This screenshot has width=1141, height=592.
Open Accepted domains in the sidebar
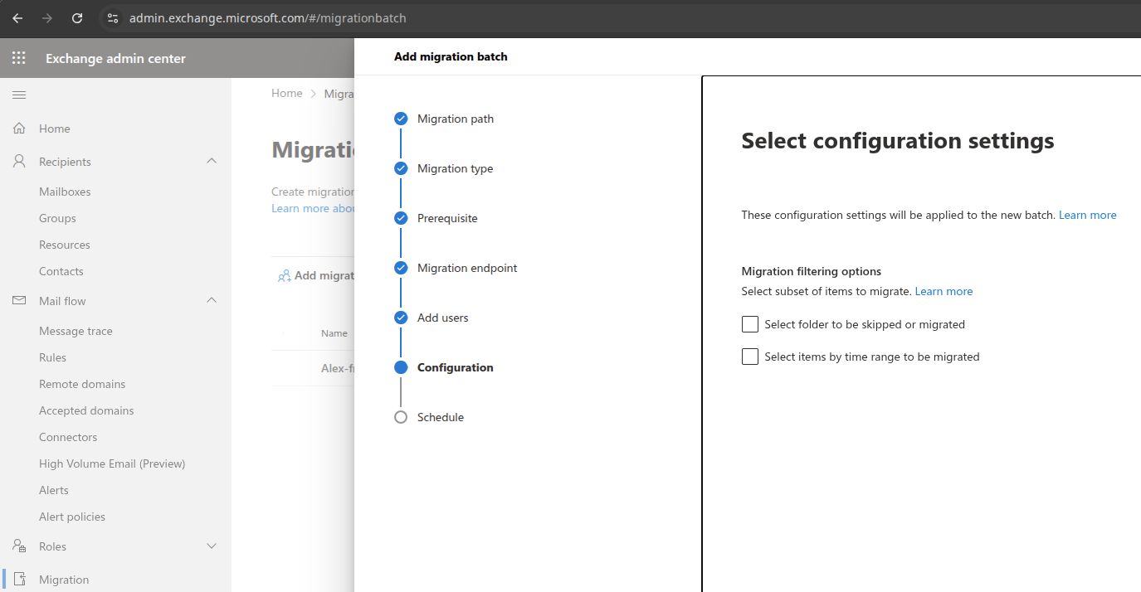pyautogui.click(x=86, y=410)
